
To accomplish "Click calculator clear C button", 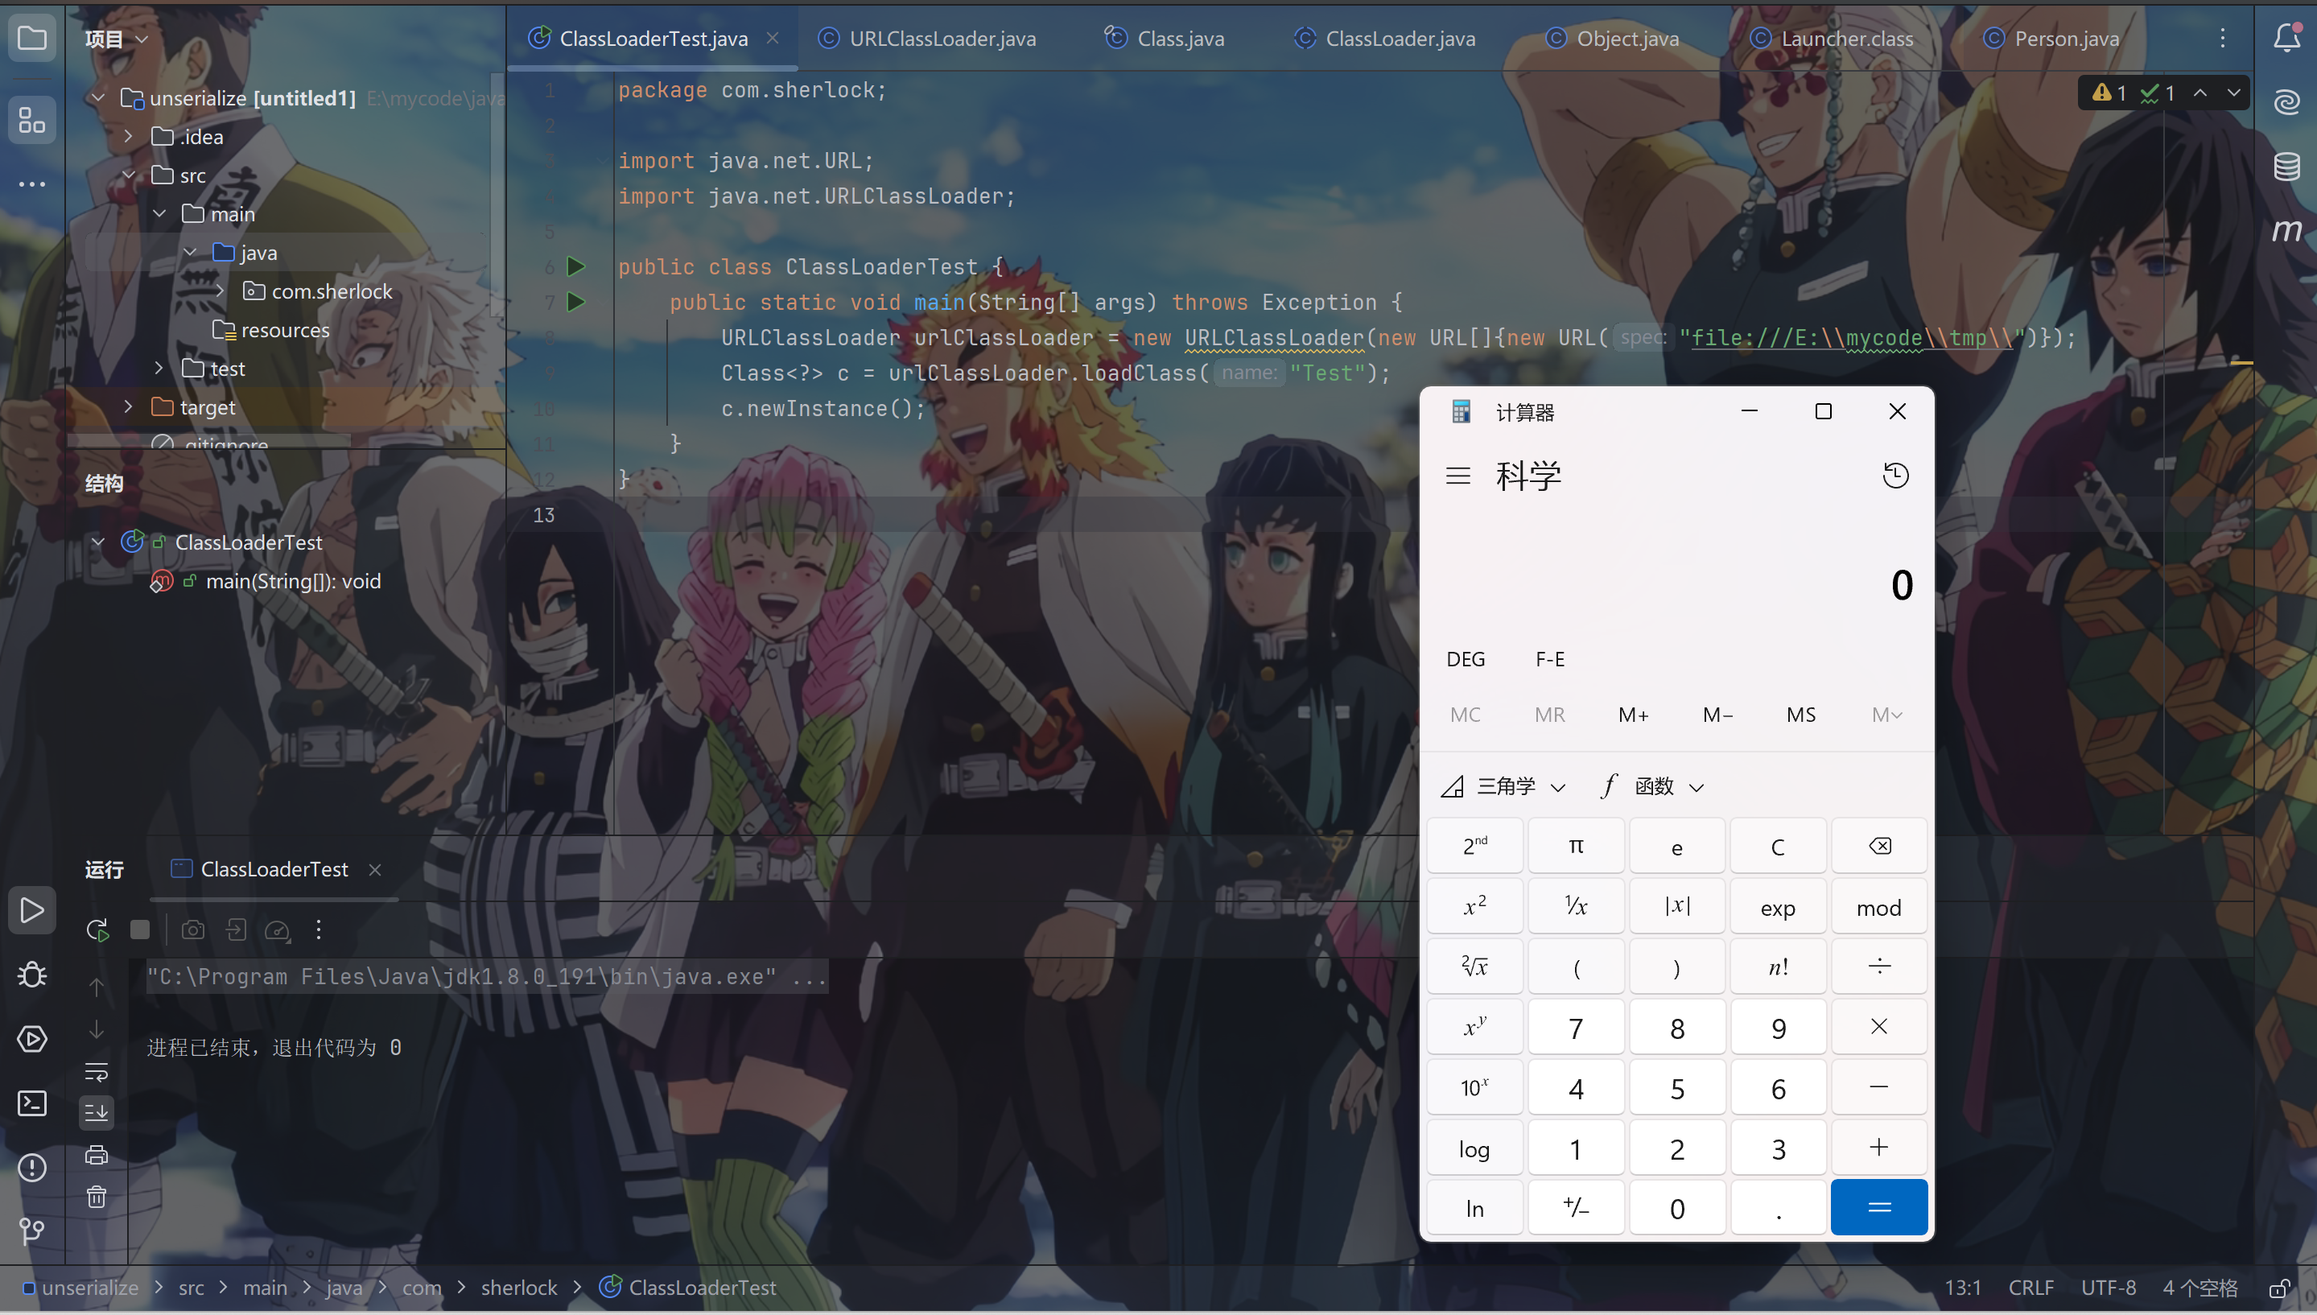I will (x=1778, y=847).
